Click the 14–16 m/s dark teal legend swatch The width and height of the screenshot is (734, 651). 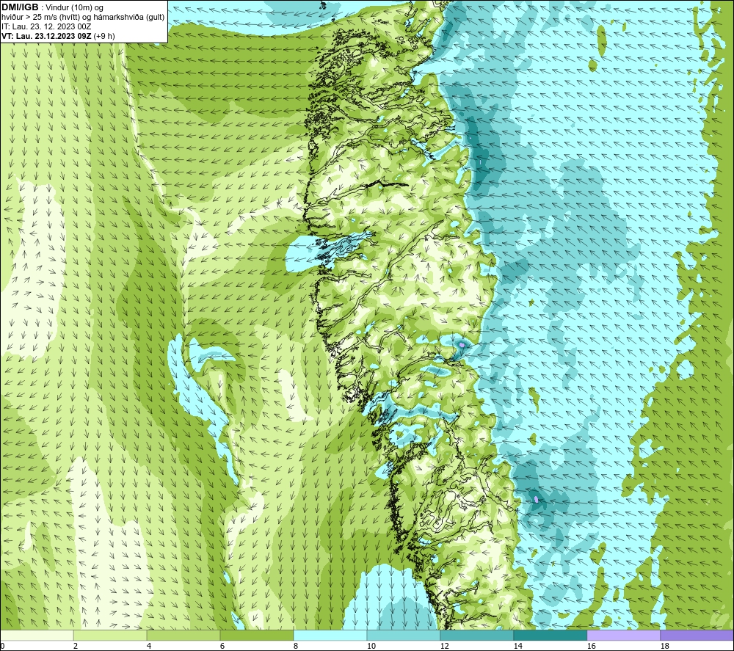click(x=550, y=635)
